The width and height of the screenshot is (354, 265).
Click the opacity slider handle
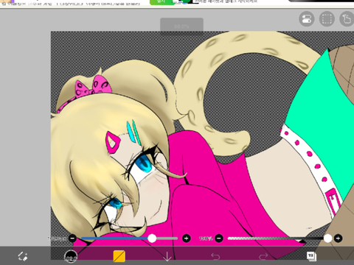tap(327, 238)
